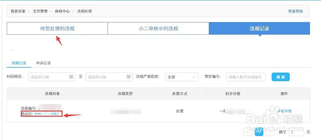Click the end date input field
Image resolution: width=321 pixels, height=140 pixels.
pos(109,77)
